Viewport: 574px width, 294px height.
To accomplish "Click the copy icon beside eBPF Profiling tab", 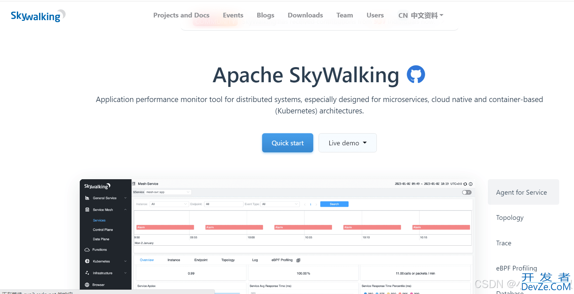I will (x=298, y=260).
